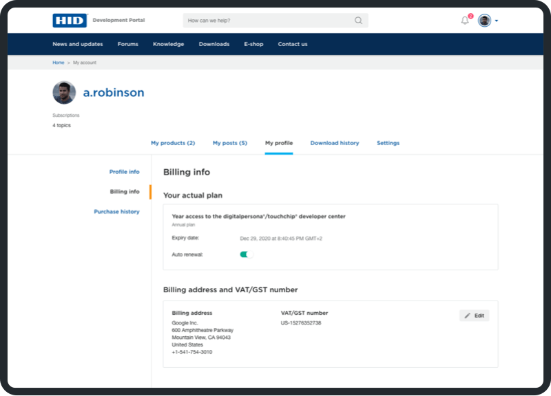Navigate to Downloads in navbar
The height and width of the screenshot is (396, 551).
pyautogui.click(x=214, y=44)
